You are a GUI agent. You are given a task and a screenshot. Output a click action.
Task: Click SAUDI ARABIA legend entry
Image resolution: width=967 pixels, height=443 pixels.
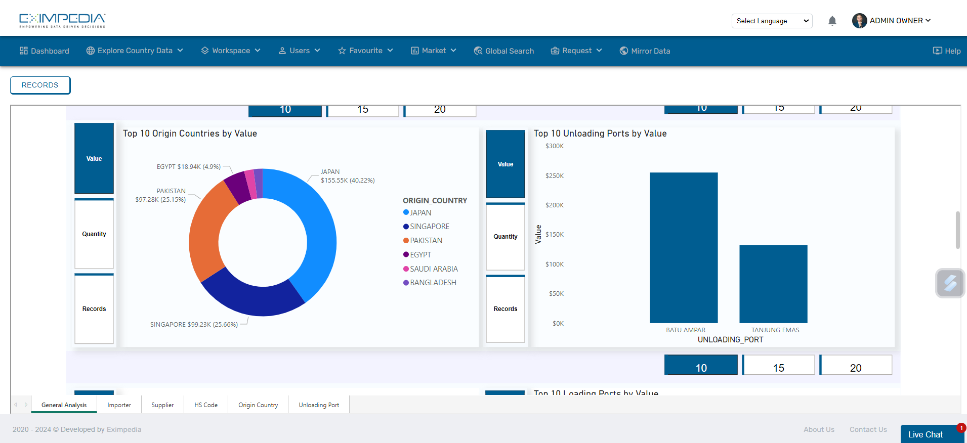[431, 269]
